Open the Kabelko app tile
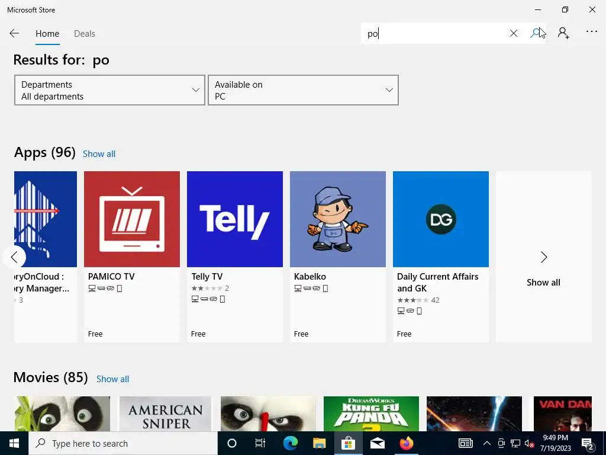606x455 pixels. click(338, 257)
